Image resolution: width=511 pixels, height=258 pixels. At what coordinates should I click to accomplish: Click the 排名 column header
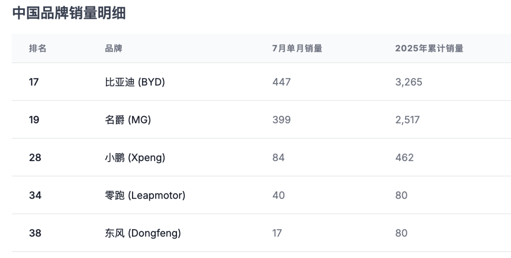point(38,48)
